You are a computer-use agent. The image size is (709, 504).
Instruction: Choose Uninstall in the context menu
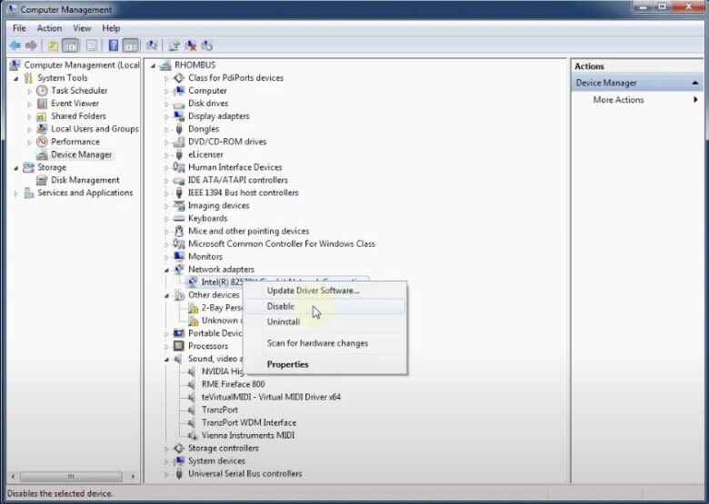[x=325, y=322]
